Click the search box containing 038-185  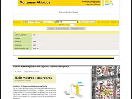coord(67,22)
